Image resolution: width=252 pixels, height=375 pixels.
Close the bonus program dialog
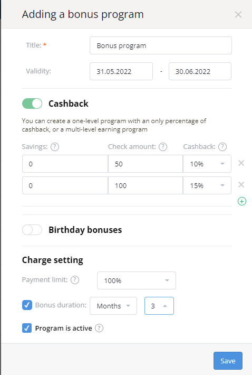[238, 15]
